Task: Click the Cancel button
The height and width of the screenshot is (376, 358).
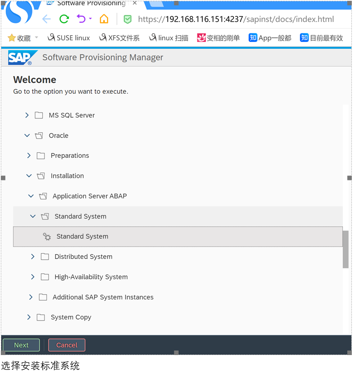Action: [x=67, y=345]
